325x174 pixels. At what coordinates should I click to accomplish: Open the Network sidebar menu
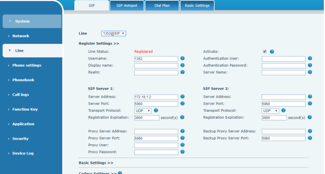21,36
